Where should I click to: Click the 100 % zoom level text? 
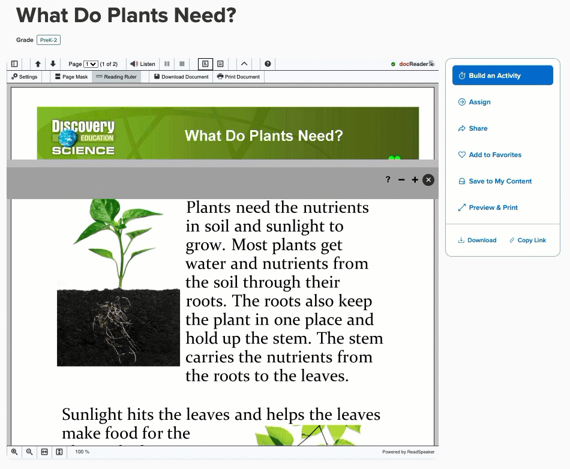coord(82,452)
